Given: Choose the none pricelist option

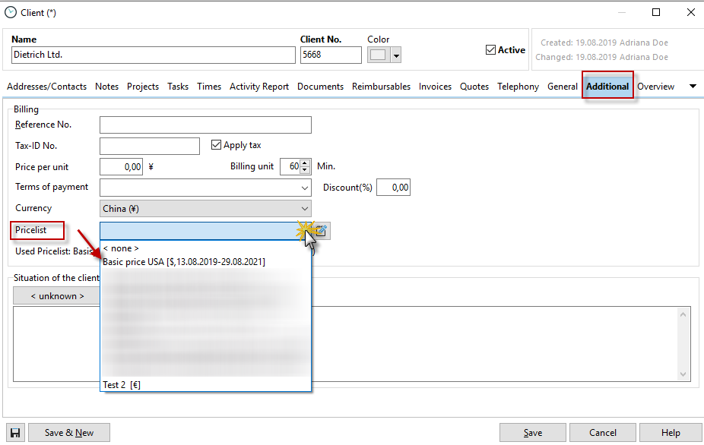Looking at the screenshot, I should (x=121, y=248).
